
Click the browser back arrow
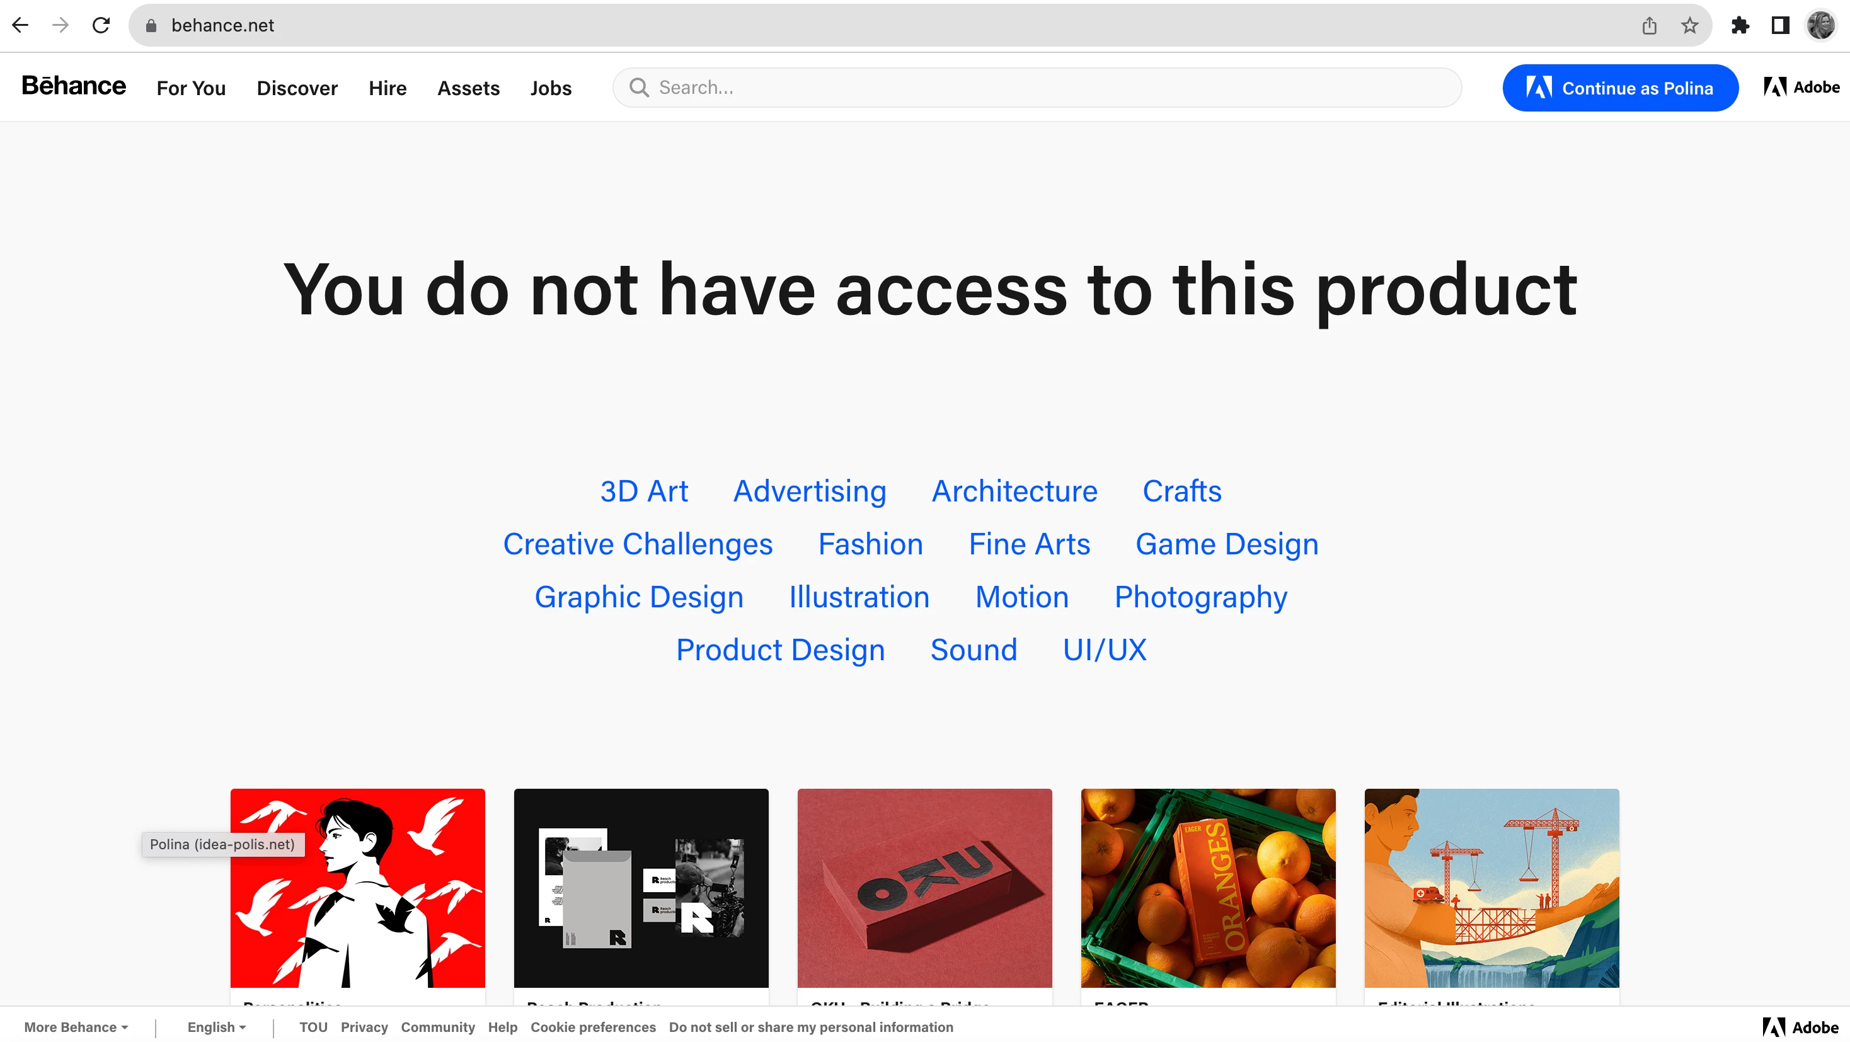click(20, 26)
